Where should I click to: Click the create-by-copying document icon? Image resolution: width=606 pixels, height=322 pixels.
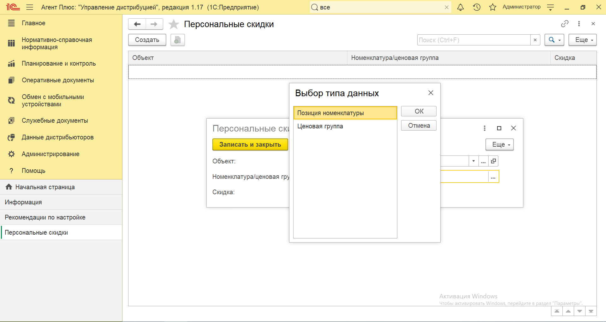[x=177, y=40]
